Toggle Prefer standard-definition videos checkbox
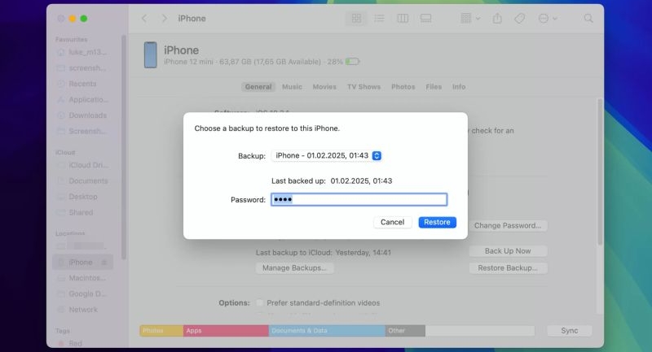Viewport: 652px width, 352px height. pos(259,302)
